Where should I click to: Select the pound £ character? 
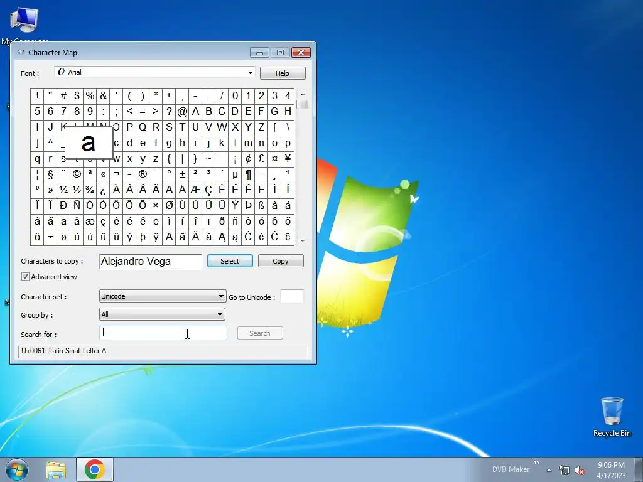tap(261, 159)
